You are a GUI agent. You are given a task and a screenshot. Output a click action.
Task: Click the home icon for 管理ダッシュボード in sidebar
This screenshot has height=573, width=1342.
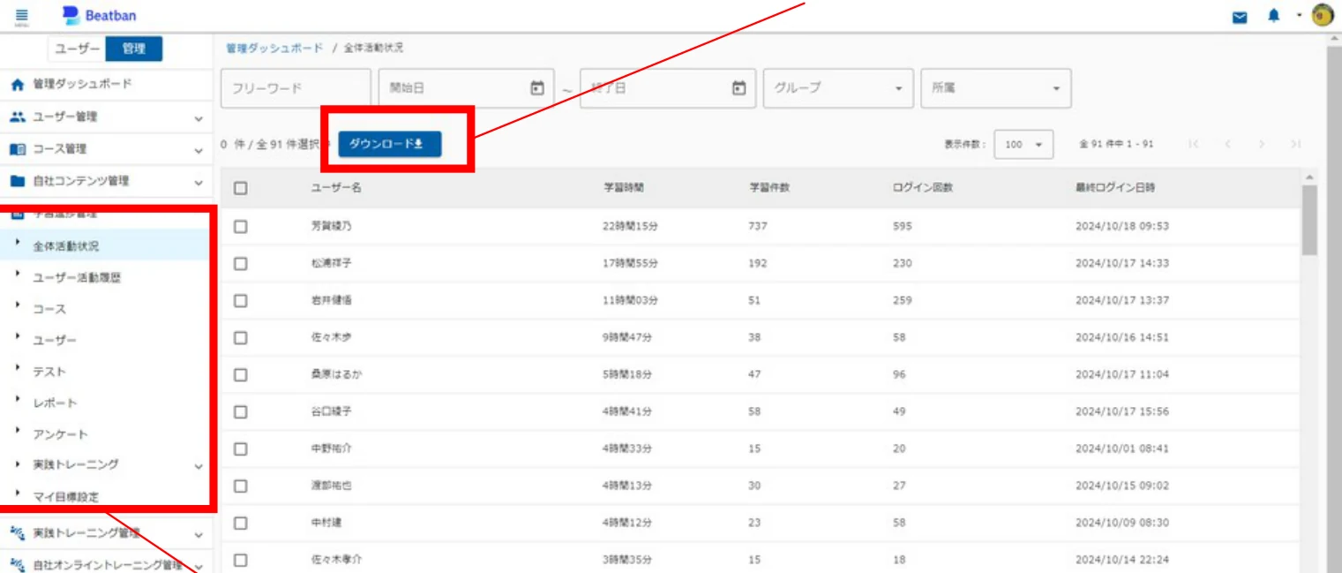coord(16,85)
